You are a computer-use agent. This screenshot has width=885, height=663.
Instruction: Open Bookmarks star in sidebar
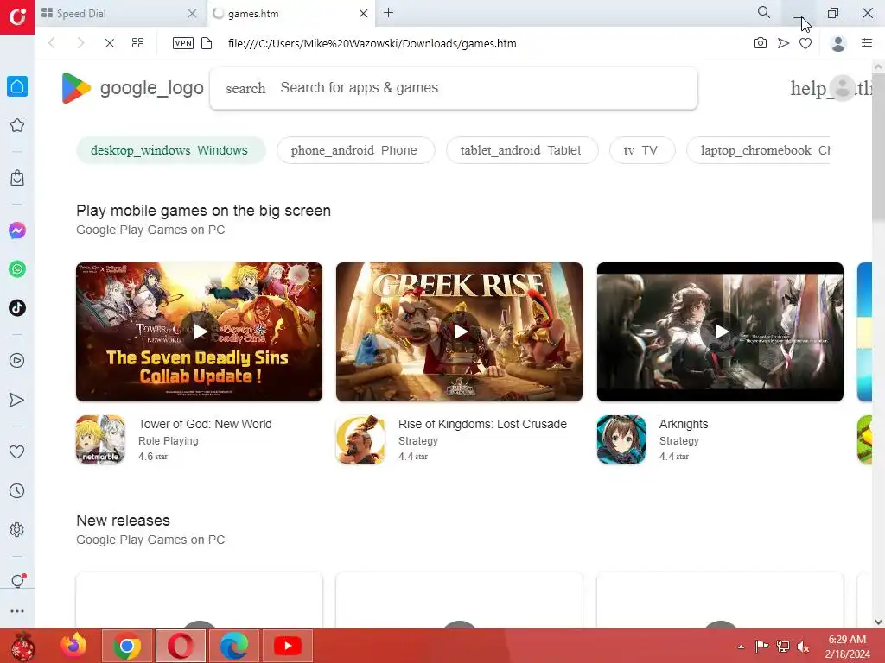pos(17,125)
